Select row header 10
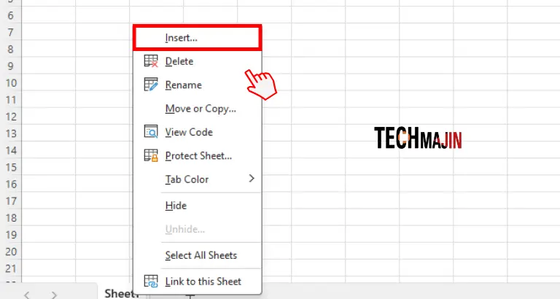560x299 pixels. (x=11, y=83)
